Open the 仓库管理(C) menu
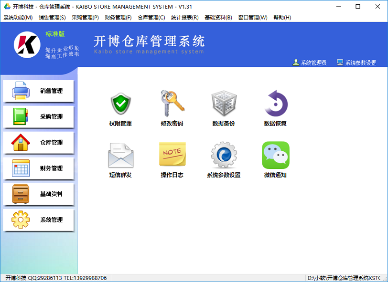Image resolution: width=388 pixels, height=282 pixels. (151, 18)
